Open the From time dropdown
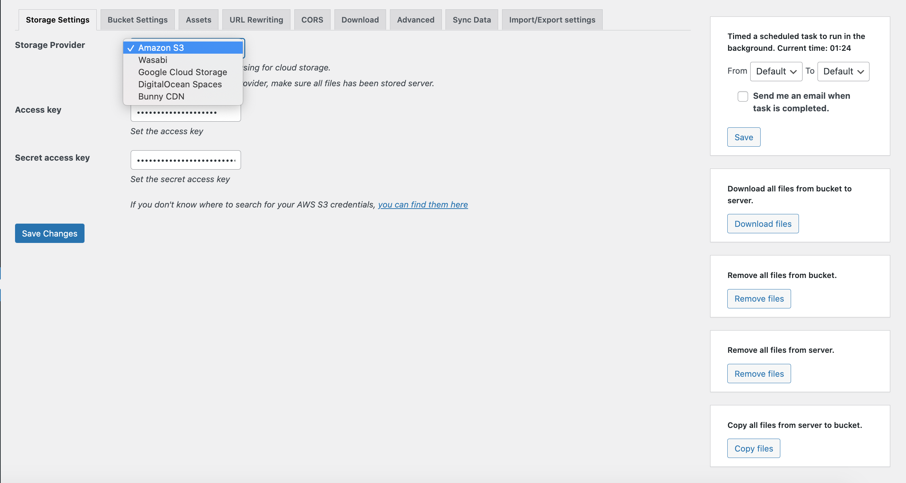 point(776,72)
